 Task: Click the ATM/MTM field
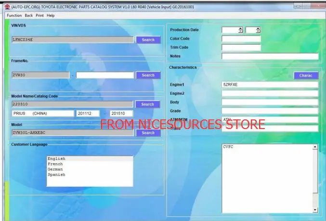270,119
